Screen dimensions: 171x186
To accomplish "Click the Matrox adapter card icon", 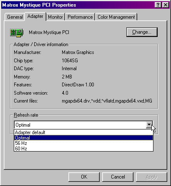I will [x=17, y=33].
